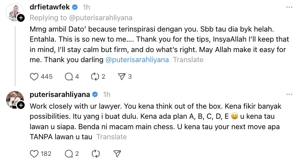
Task: Open the drfietawfek username profile link
Action: click(51, 7)
